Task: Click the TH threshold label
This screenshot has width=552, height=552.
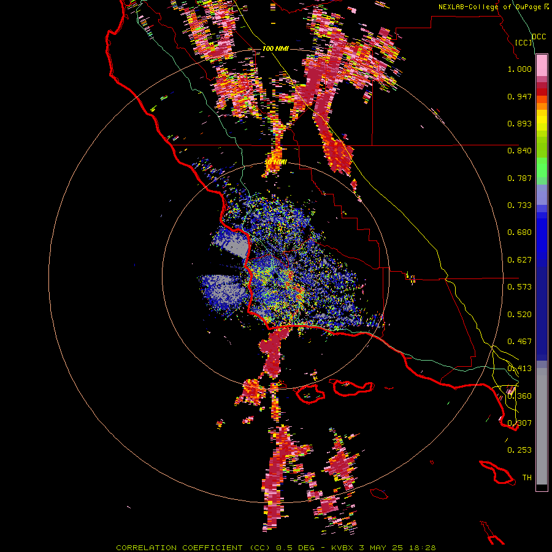Action: coord(527,478)
